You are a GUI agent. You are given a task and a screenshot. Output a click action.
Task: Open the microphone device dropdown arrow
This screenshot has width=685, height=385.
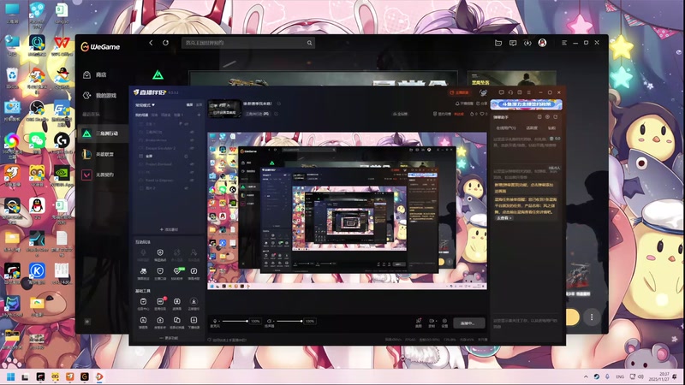click(x=219, y=322)
